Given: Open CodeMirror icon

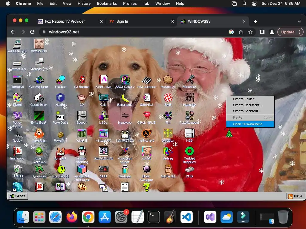Looking at the screenshot, I should click(x=39, y=100).
